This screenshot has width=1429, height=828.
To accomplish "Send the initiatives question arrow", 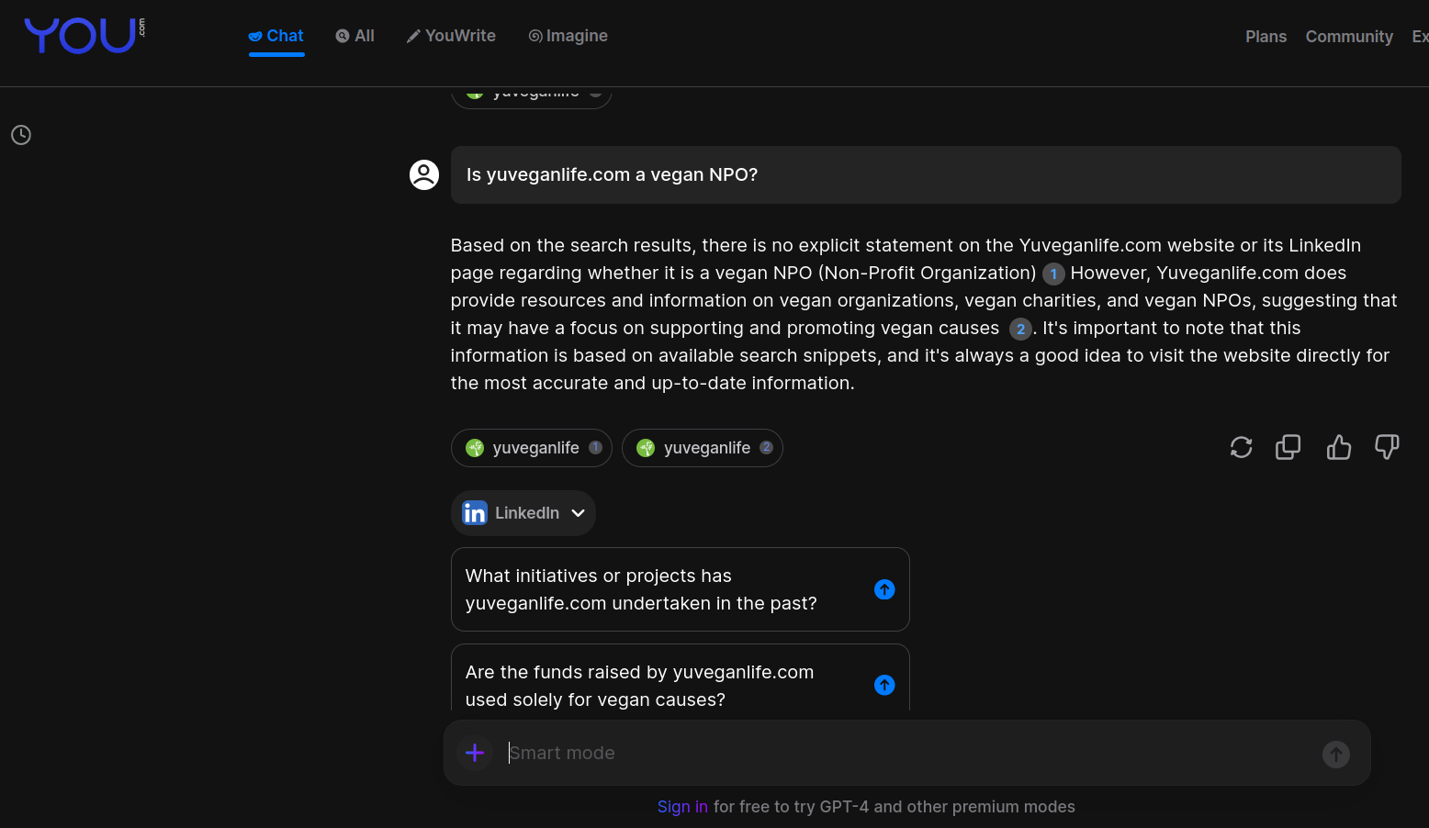I will (884, 589).
